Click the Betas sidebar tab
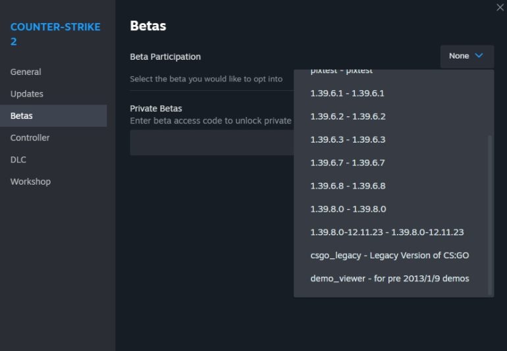The width and height of the screenshot is (507, 351). [x=22, y=116]
